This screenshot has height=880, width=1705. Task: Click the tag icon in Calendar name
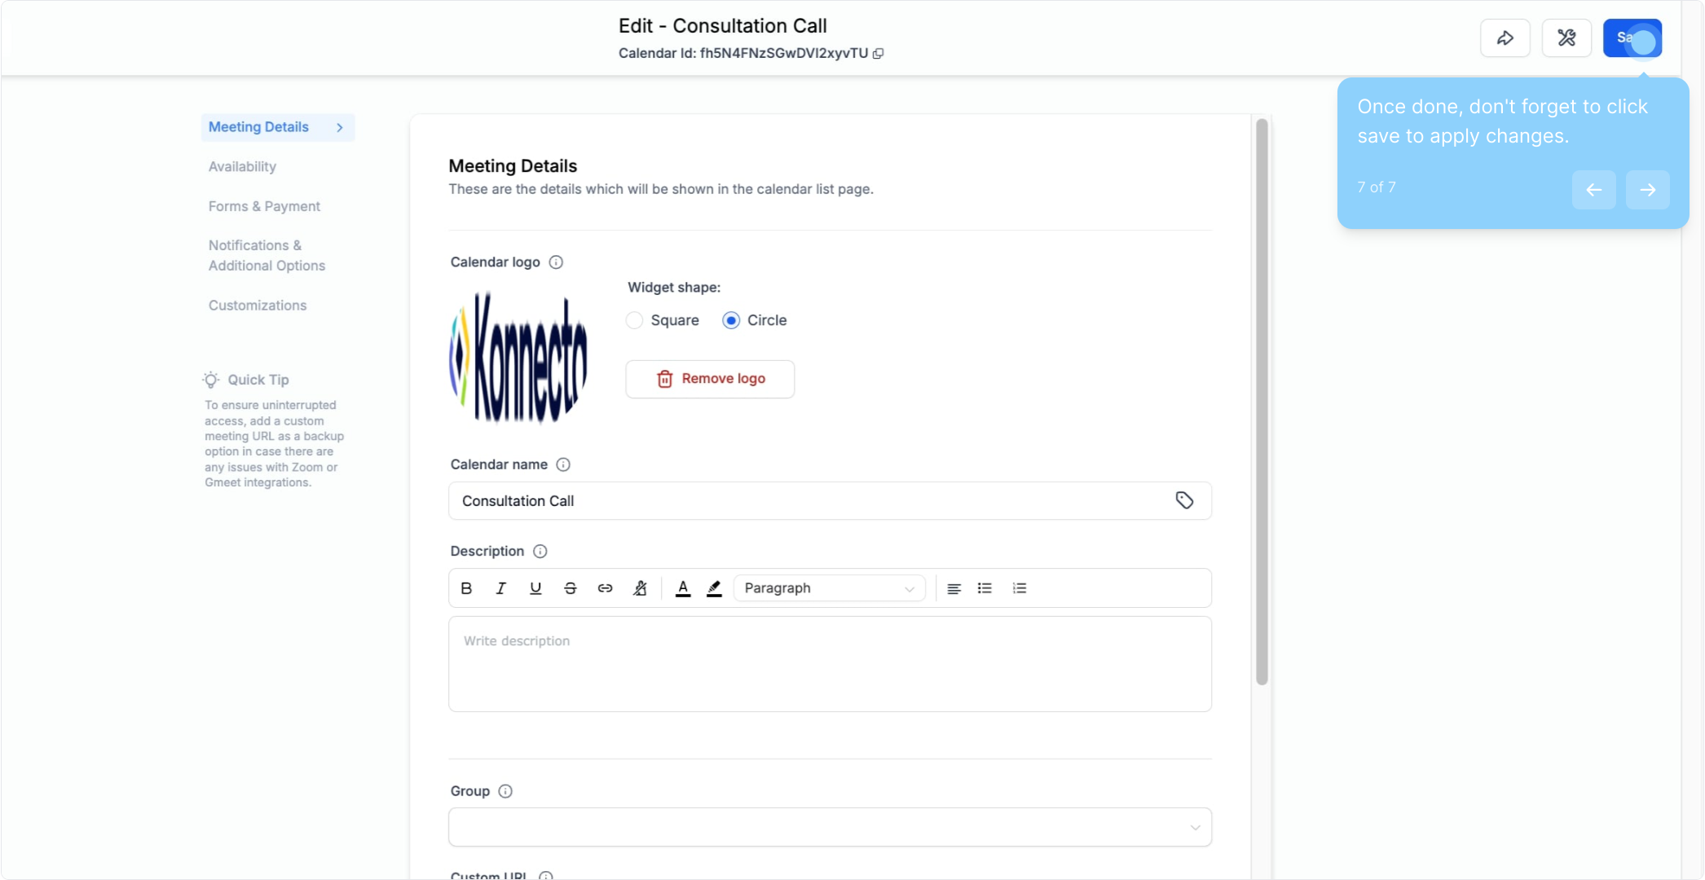coord(1184,500)
